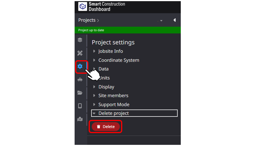
Task: Go to Projects breadcrumb link
Action: pos(87,20)
